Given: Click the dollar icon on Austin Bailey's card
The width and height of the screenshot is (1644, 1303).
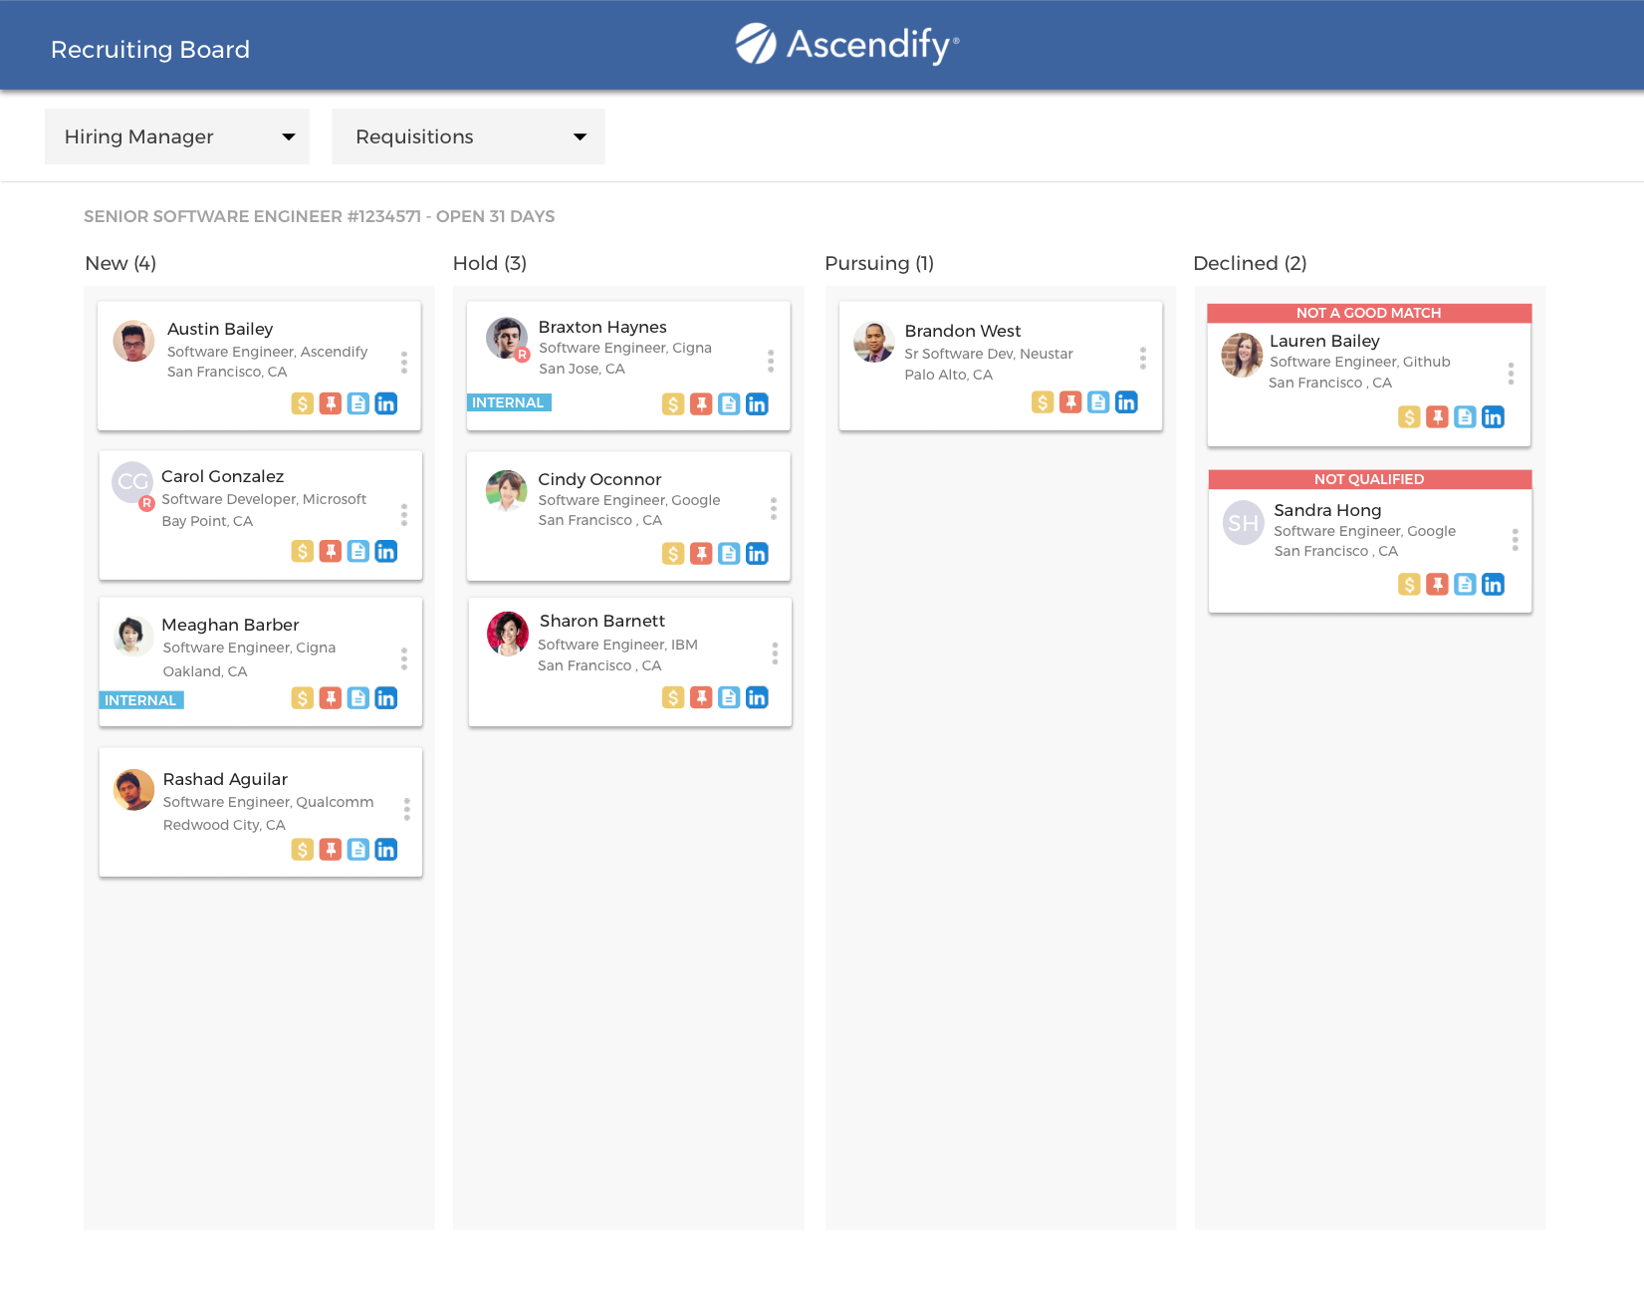Looking at the screenshot, I should tap(303, 403).
